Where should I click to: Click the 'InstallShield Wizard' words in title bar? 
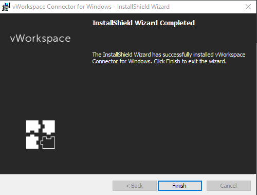point(143,7)
